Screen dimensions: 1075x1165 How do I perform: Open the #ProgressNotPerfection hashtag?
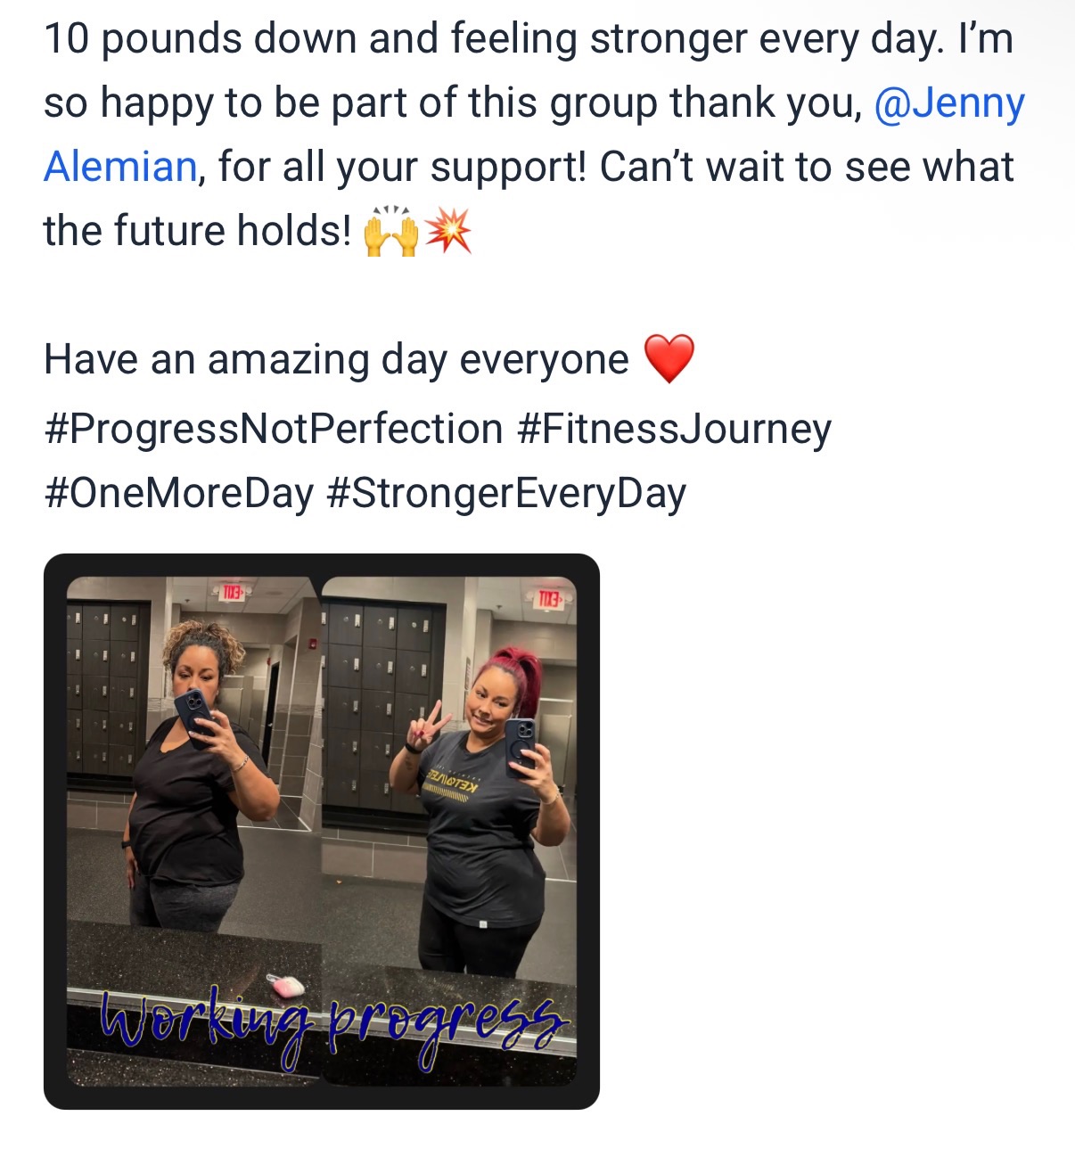click(274, 429)
